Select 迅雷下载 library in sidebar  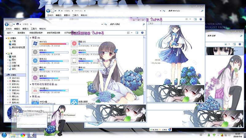pos(14,66)
